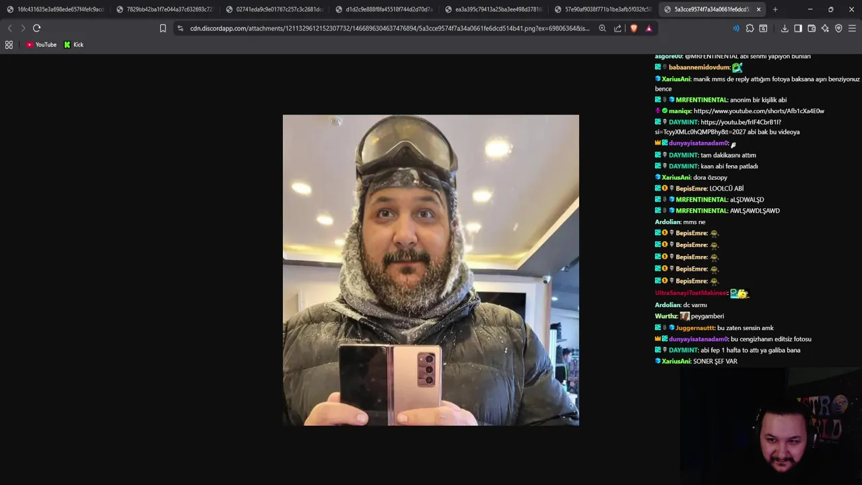Open the zoom magnifier in the address bar
Screen dimensions: 862x485
tap(602, 28)
